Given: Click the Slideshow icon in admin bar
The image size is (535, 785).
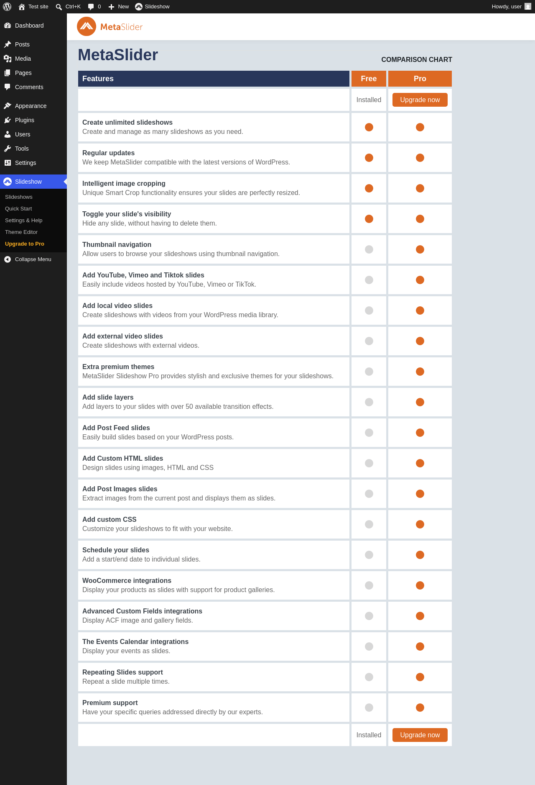Looking at the screenshot, I should tap(139, 7).
